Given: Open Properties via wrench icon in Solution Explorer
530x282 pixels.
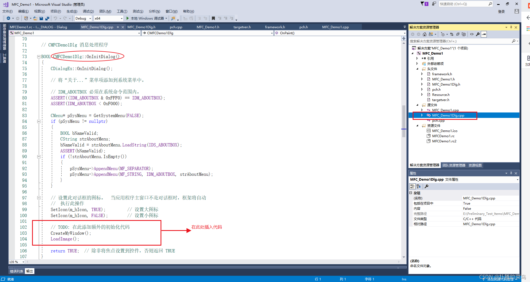Looking at the screenshot, I should pyautogui.click(x=478, y=34).
